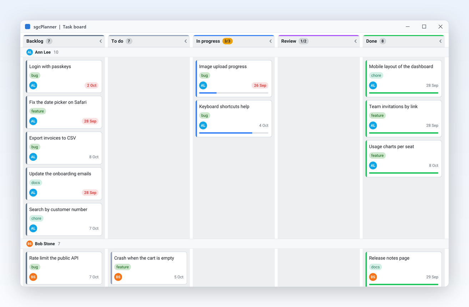Click BS avatar on Rate limit the public API
The width and height of the screenshot is (469, 307).
(33, 277)
